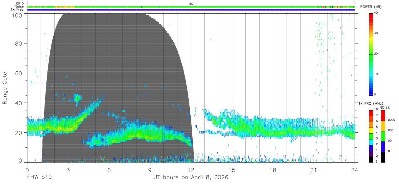
Task: Click the POWER (dB) color bar
Action: pyautogui.click(x=371, y=54)
